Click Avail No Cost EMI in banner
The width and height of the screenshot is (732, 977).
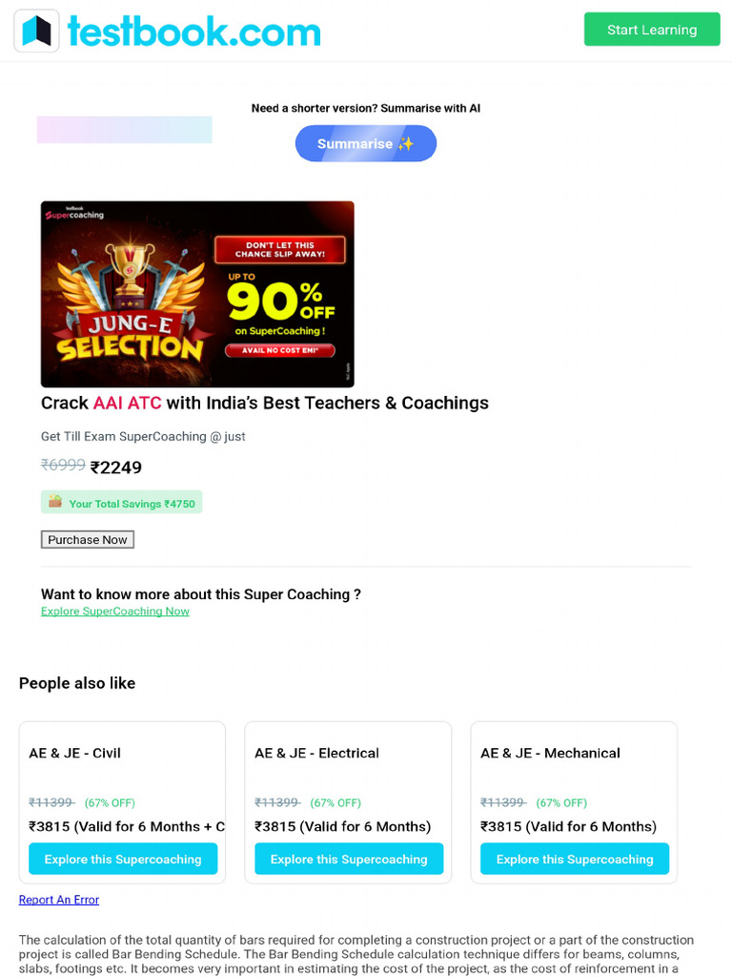[279, 350]
